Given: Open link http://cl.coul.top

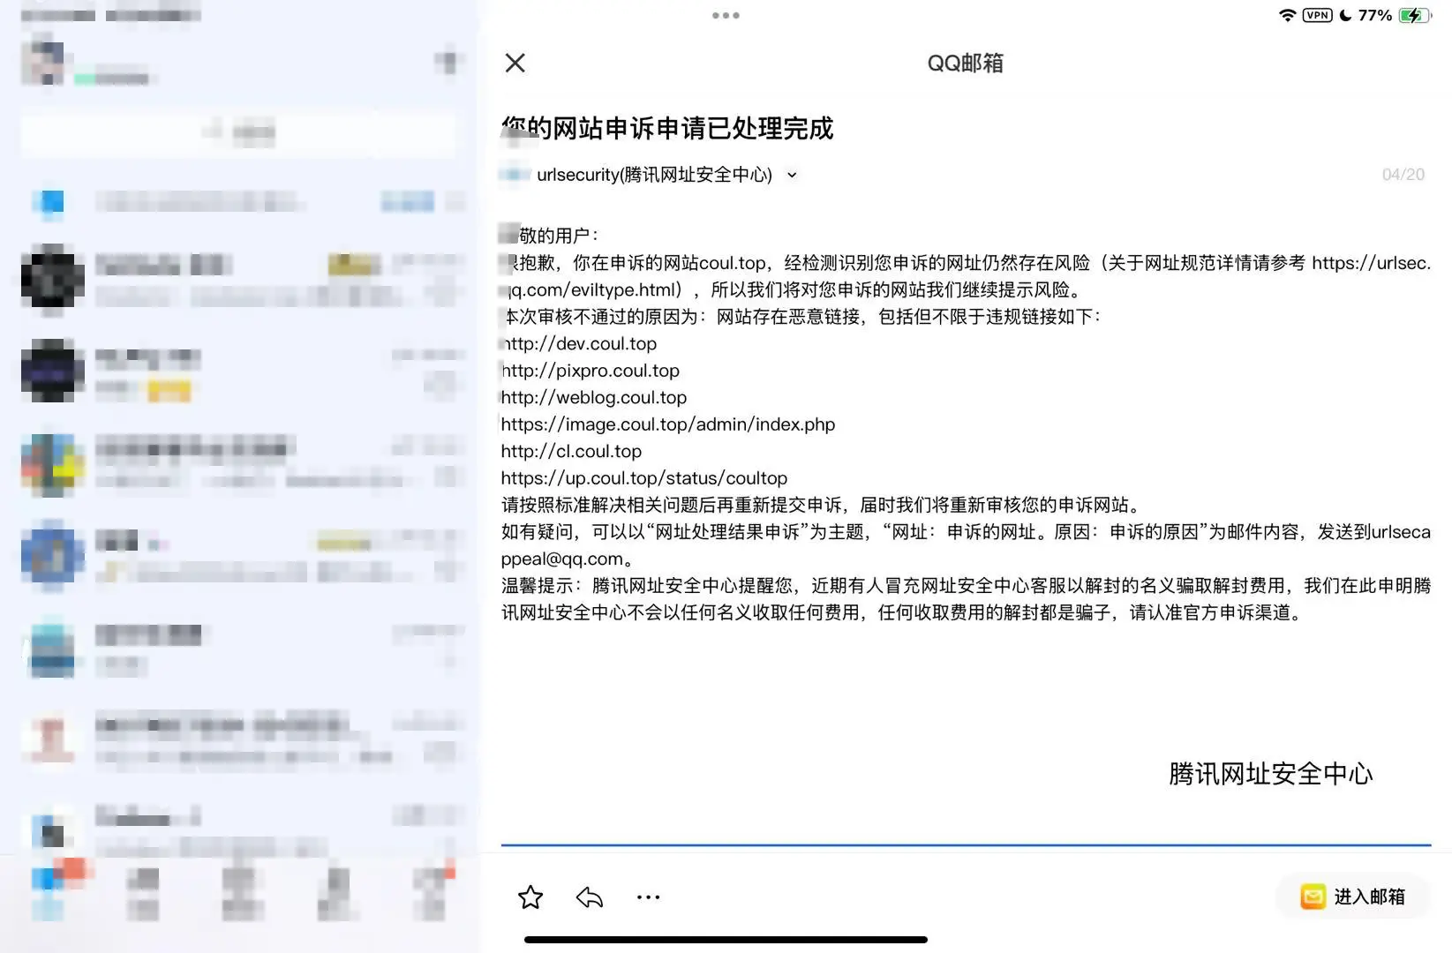Looking at the screenshot, I should click(571, 451).
